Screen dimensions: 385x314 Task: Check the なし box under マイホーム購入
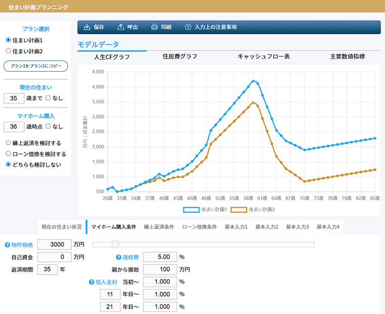click(48, 126)
